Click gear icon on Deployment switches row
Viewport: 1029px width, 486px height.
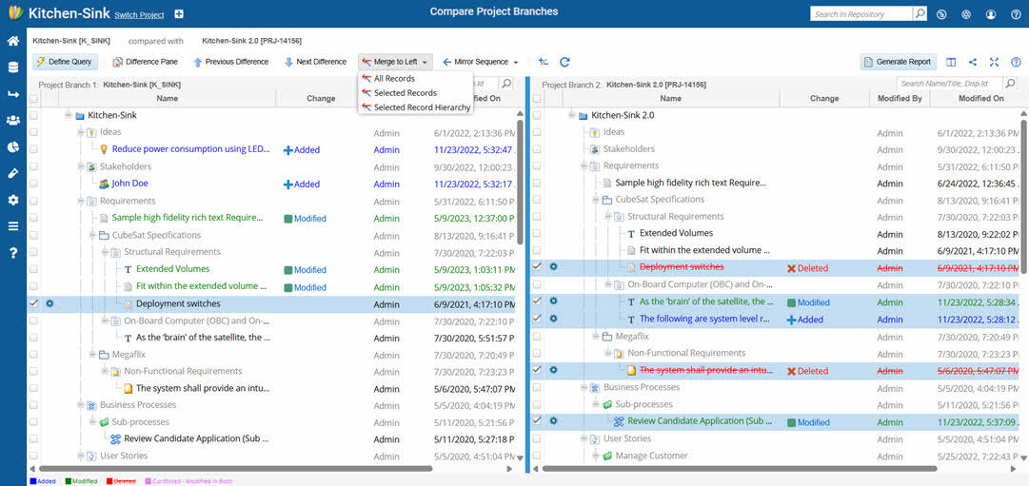49,304
